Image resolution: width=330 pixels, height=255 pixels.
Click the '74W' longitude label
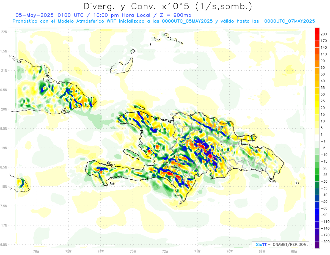click(x=101, y=251)
